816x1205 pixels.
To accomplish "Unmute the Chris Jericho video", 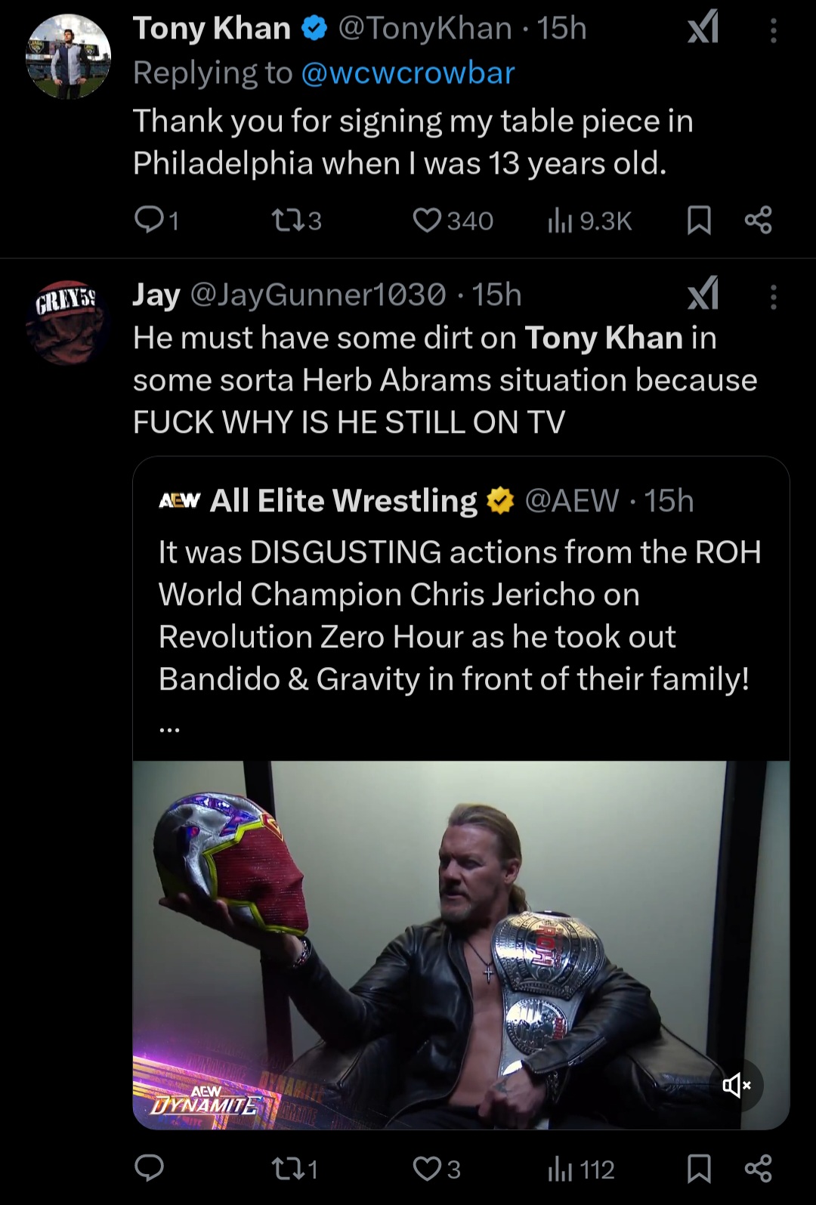I will click(x=736, y=1086).
